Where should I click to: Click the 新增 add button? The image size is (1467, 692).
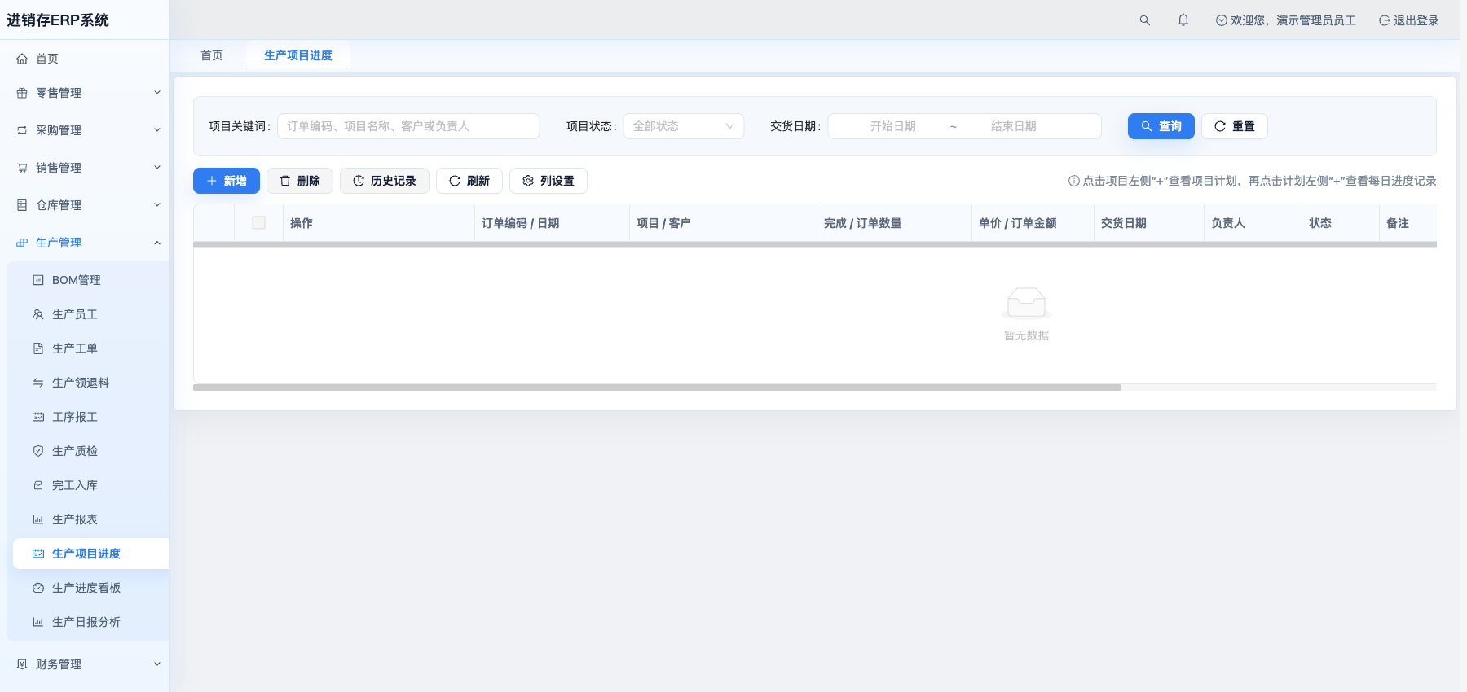[x=227, y=181]
